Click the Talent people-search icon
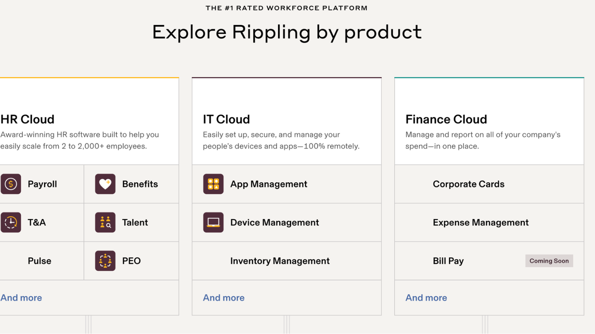The image size is (595, 334). [x=105, y=222]
